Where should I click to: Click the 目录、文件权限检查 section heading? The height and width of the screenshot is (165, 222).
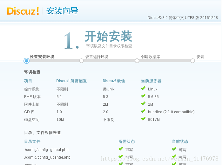pyautogui.click(x=43, y=133)
